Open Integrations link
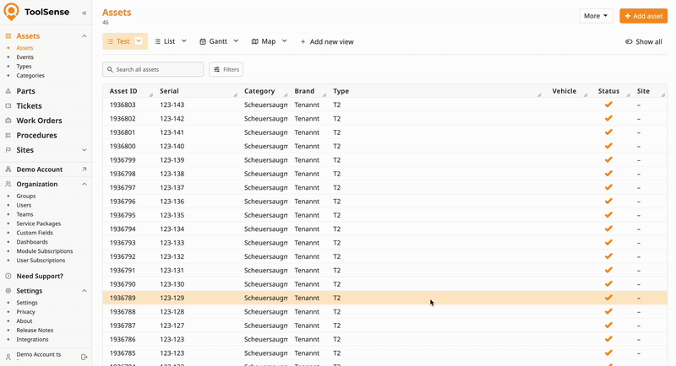This screenshot has width=676, height=366. coord(32,339)
